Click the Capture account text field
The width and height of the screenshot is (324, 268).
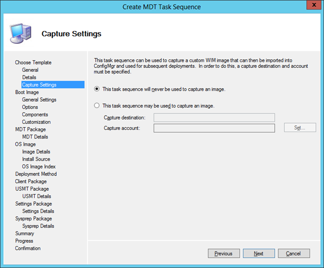click(214, 128)
